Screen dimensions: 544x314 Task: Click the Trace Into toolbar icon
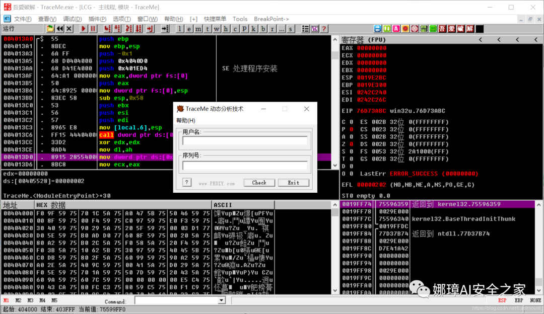pyautogui.click(x=129, y=29)
